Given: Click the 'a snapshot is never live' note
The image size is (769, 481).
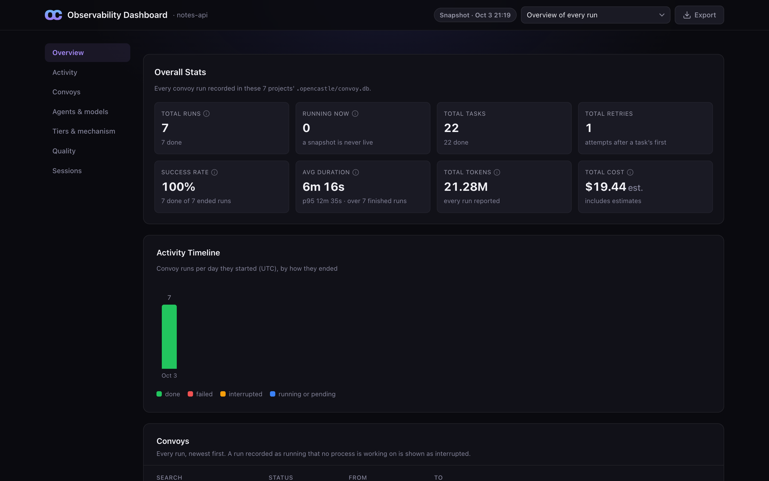Looking at the screenshot, I should (x=338, y=142).
